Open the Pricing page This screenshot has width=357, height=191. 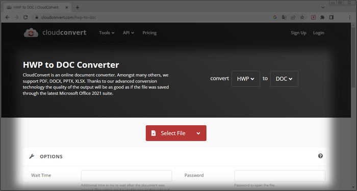click(149, 33)
